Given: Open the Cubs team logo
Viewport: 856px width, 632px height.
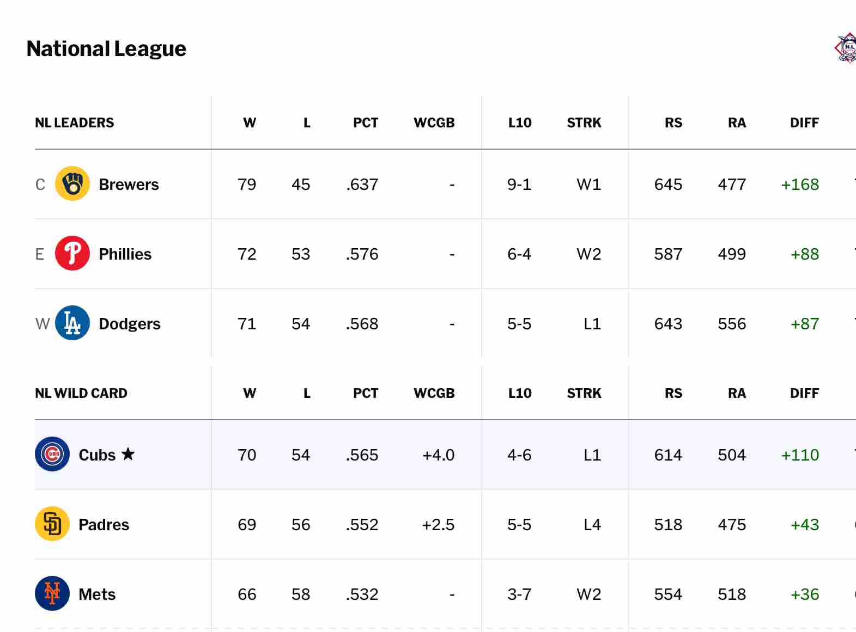Looking at the screenshot, I should (x=52, y=454).
